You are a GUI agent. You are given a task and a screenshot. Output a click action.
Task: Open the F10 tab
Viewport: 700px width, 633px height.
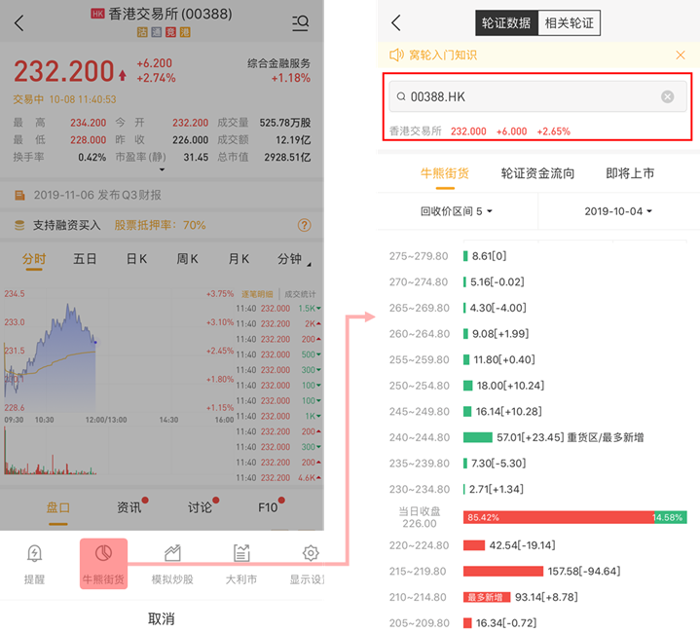[x=268, y=507]
